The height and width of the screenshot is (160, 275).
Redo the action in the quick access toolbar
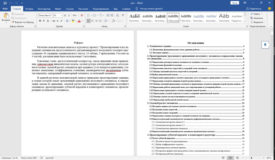click(17, 3)
